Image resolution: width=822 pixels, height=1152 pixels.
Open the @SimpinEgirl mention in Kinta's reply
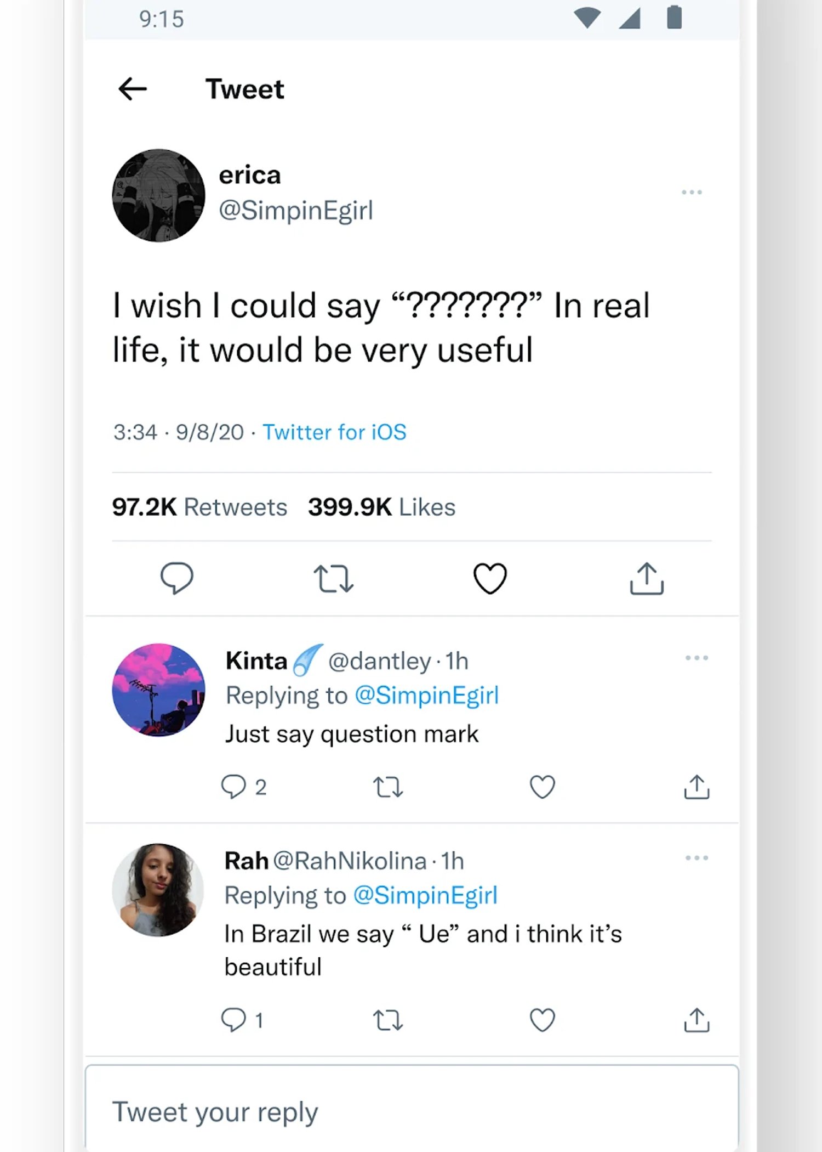click(x=427, y=696)
